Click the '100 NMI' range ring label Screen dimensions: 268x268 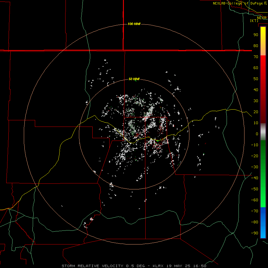(x=134, y=24)
